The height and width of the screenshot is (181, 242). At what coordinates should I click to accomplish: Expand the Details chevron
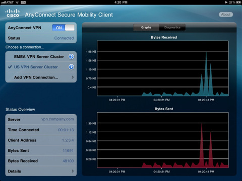click(73, 171)
